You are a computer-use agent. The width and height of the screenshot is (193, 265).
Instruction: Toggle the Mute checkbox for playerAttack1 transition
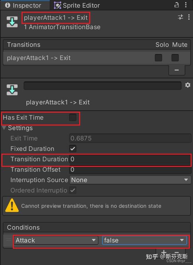pyautogui.click(x=175, y=58)
